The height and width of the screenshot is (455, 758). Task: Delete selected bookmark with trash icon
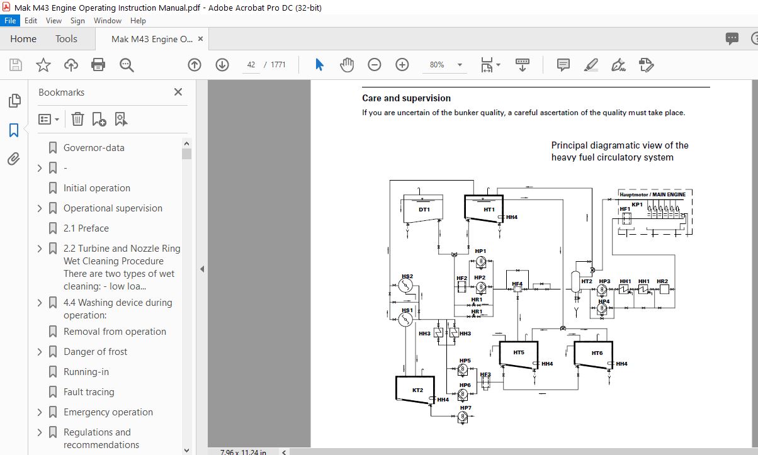coord(77,119)
